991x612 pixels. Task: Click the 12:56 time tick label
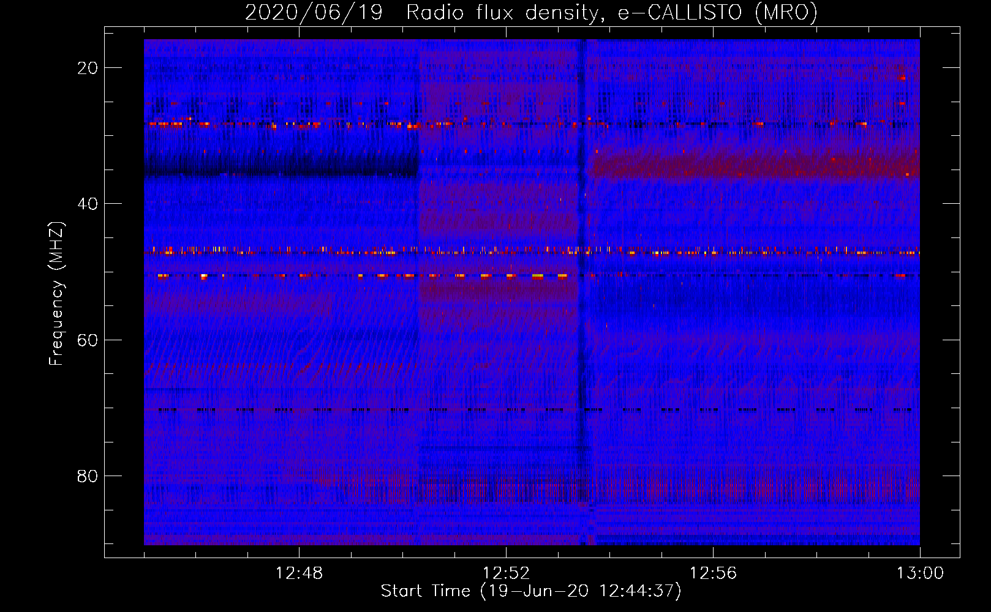tap(713, 573)
